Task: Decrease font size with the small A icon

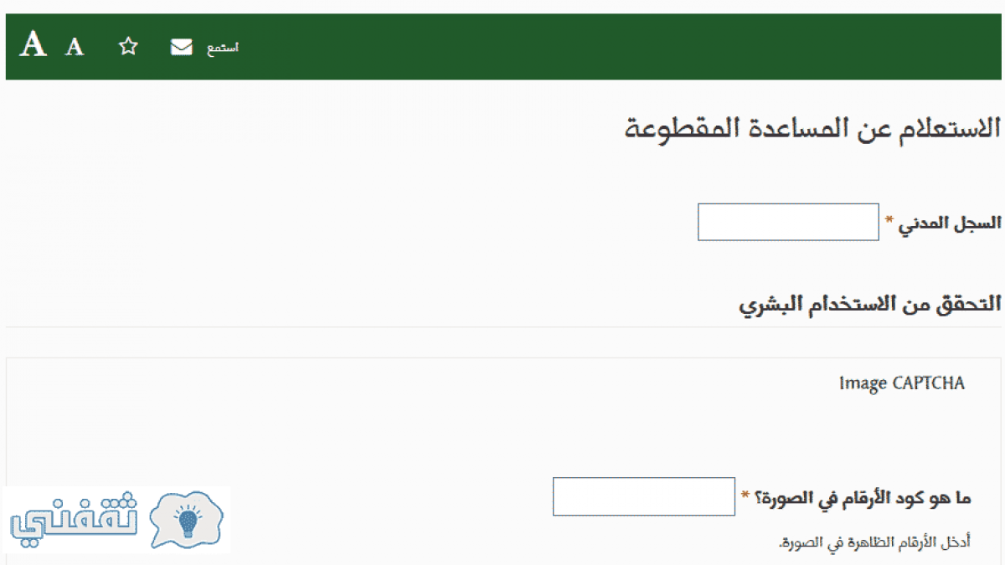Action: pyautogui.click(x=75, y=47)
